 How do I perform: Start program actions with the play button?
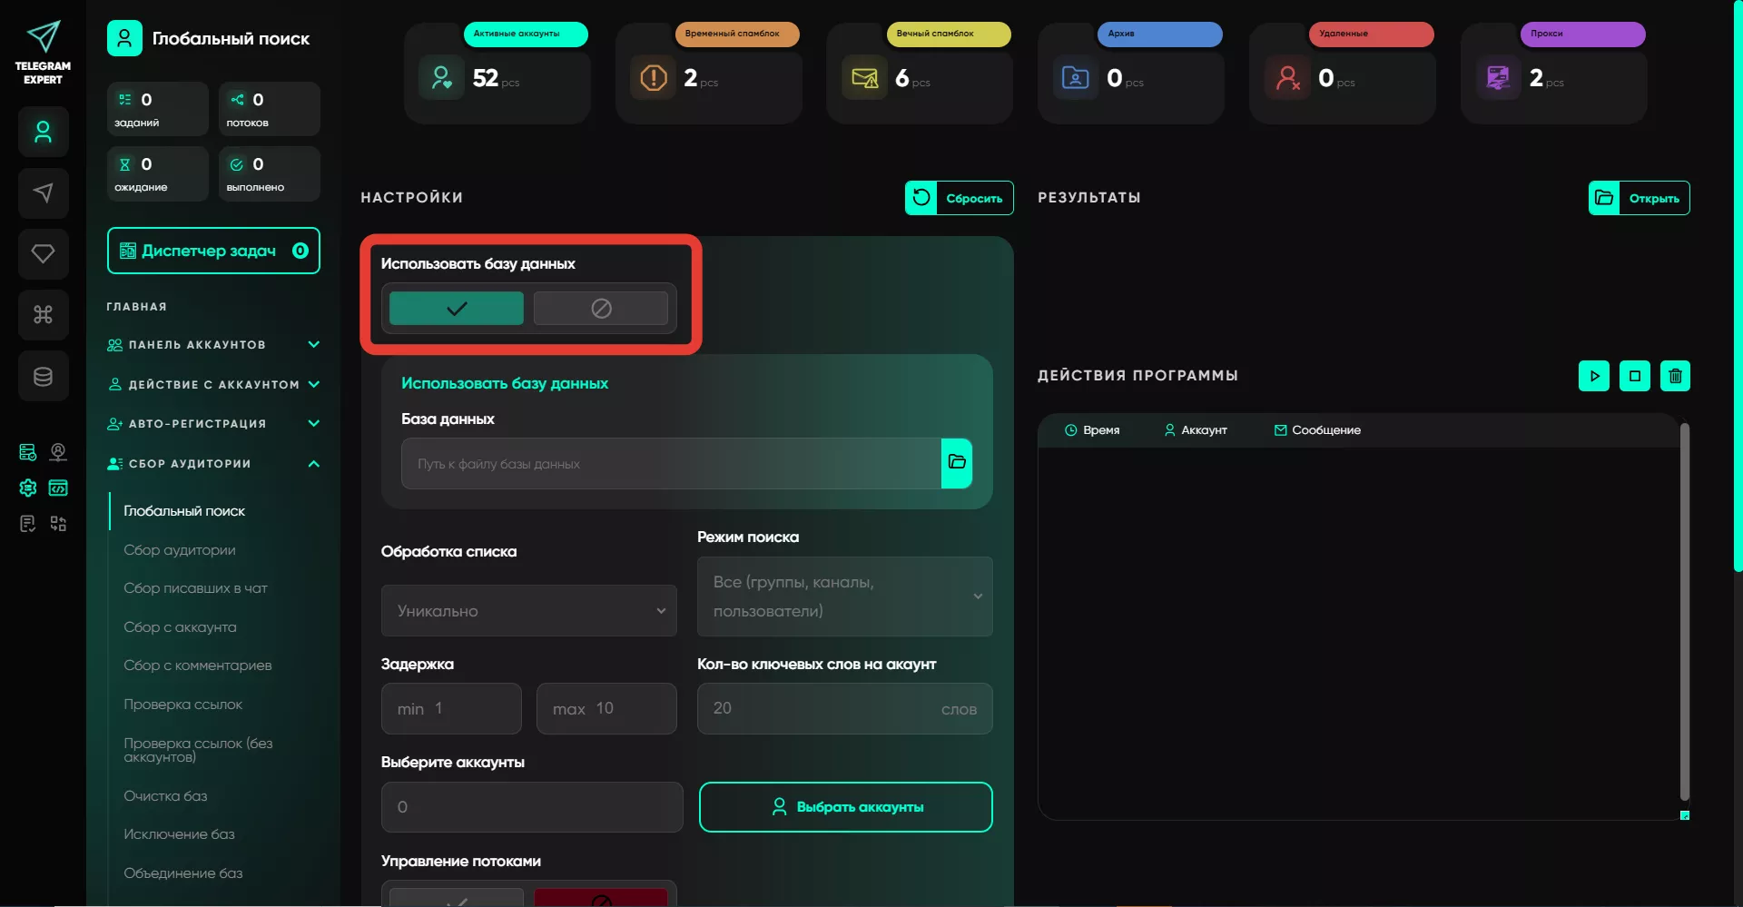pyautogui.click(x=1594, y=376)
